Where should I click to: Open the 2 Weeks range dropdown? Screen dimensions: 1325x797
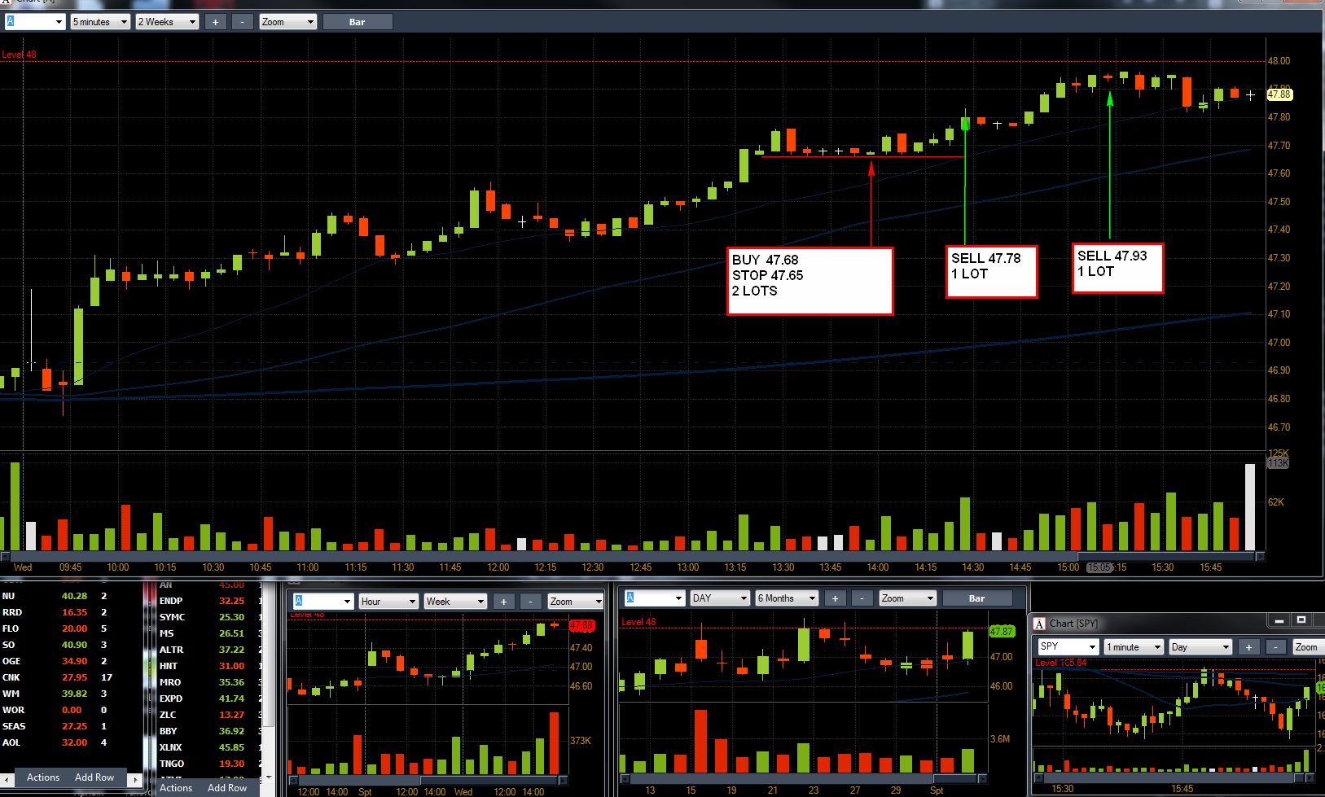167,22
